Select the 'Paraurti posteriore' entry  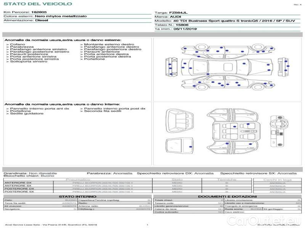pyautogui.click(x=29, y=54)
